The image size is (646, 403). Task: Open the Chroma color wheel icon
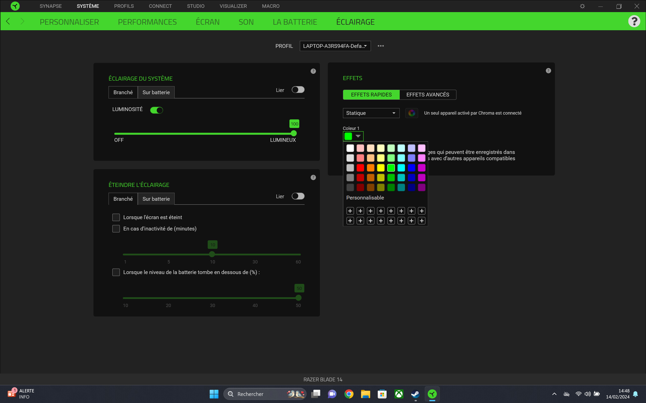pos(412,113)
